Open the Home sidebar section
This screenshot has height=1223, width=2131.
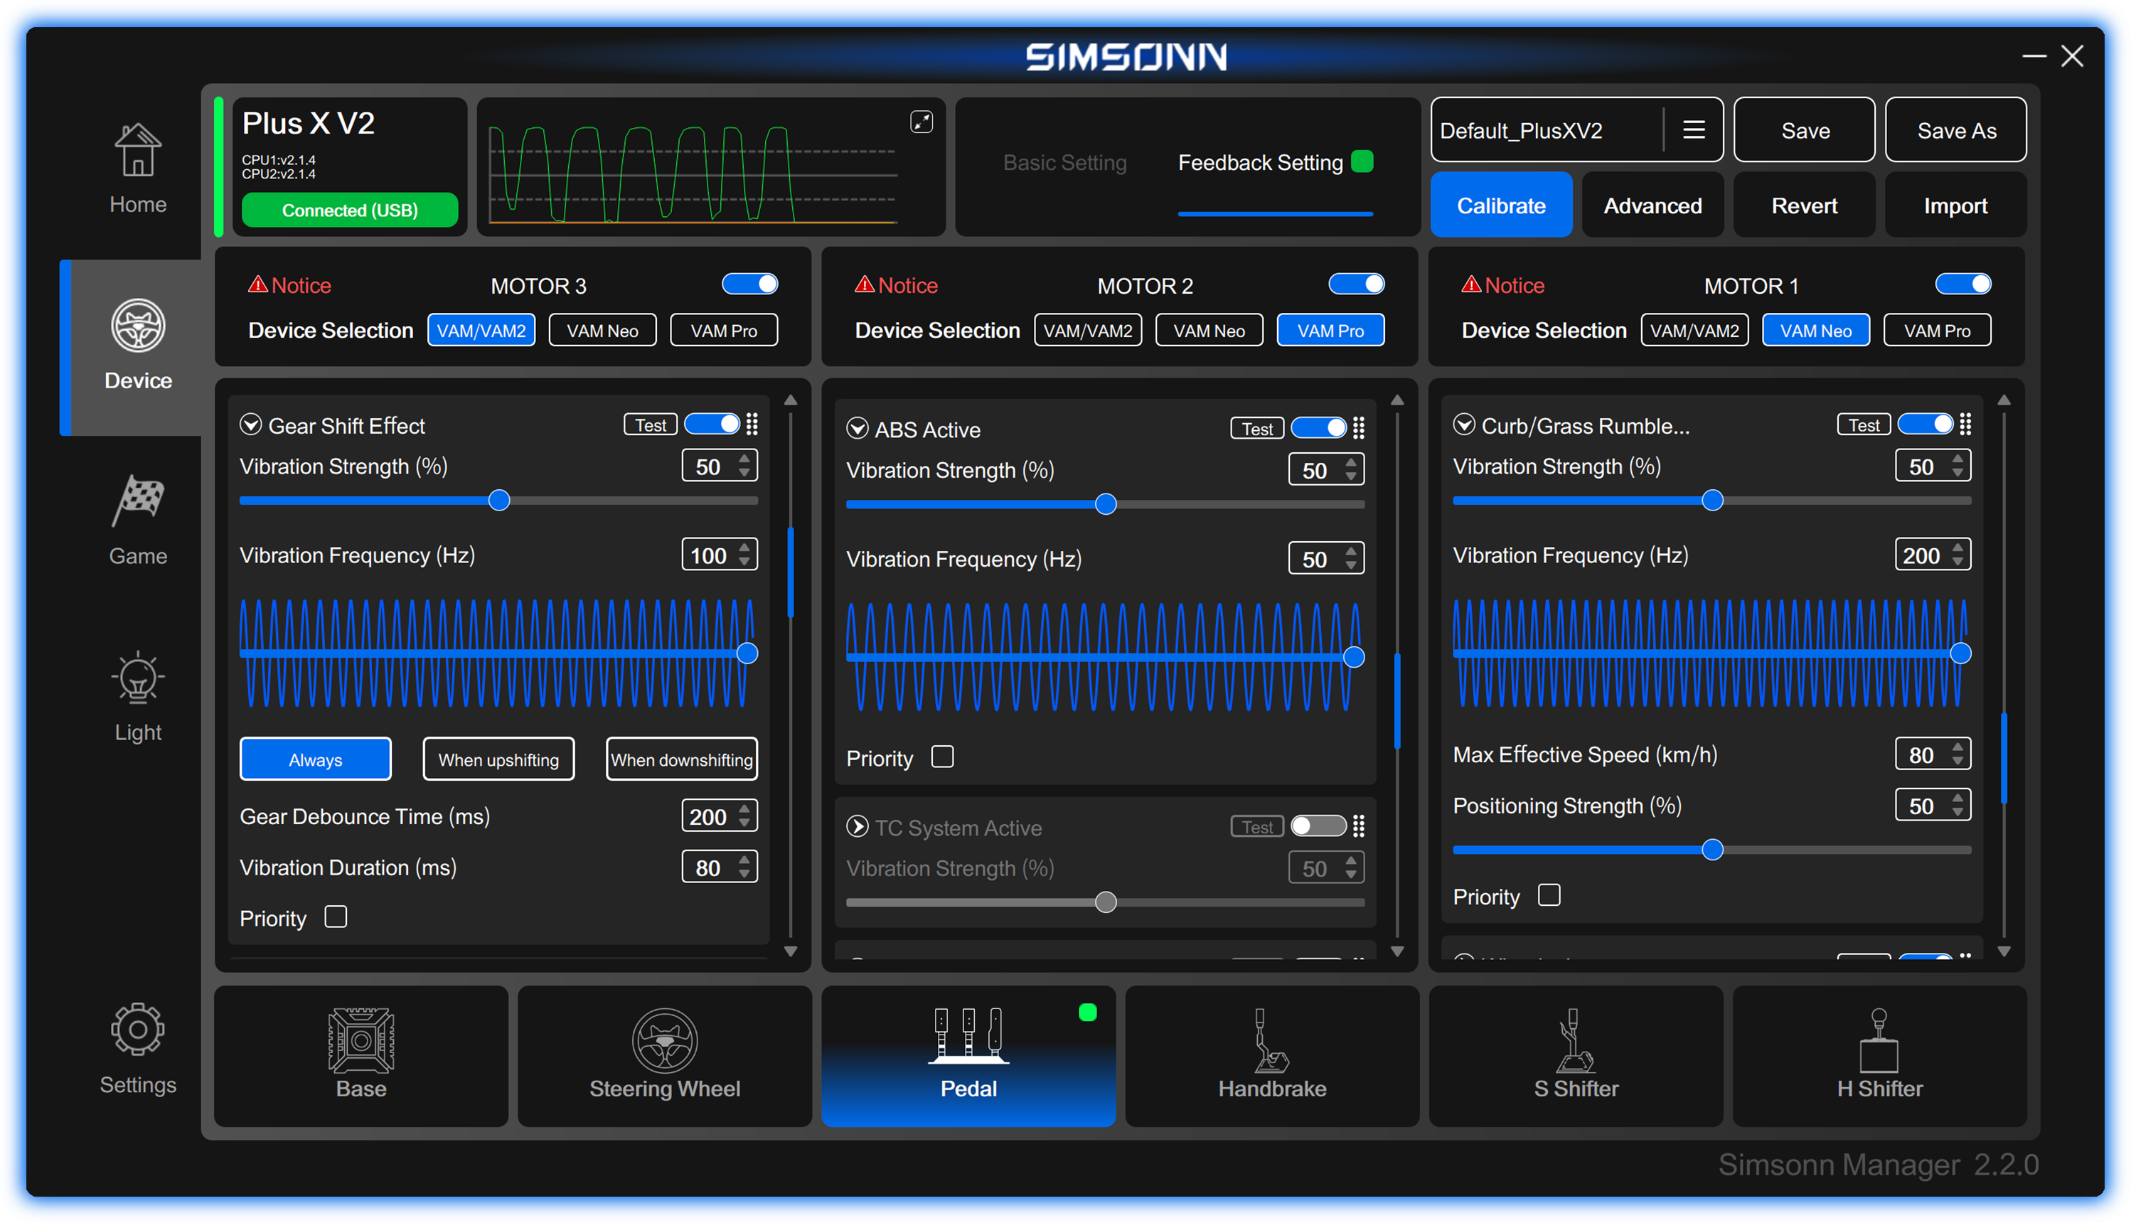click(138, 168)
